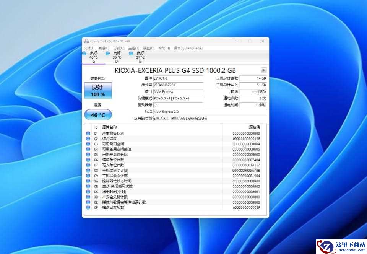The height and width of the screenshot is (254, 367).
Task: Click the drive title KIOXIA-EXCERIA PLUS G4 SSD
Action: point(175,70)
